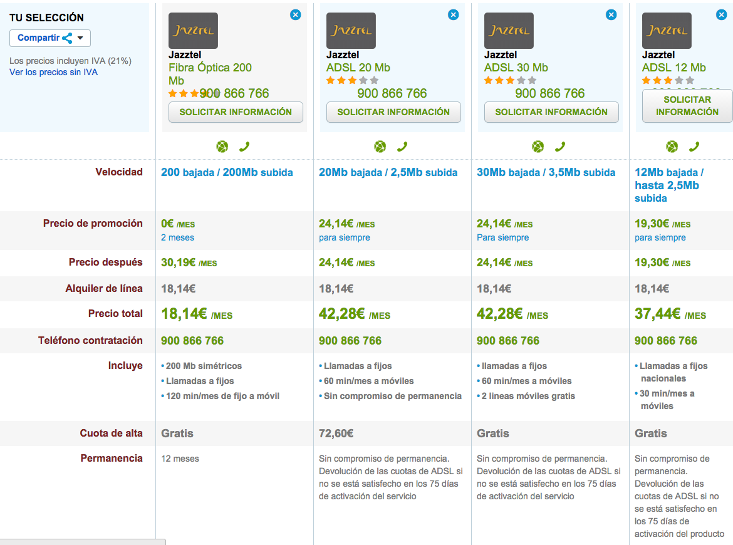The height and width of the screenshot is (545, 733).
Task: Click the internet globe icon under ADSL 20 Mb
Action: click(x=380, y=147)
